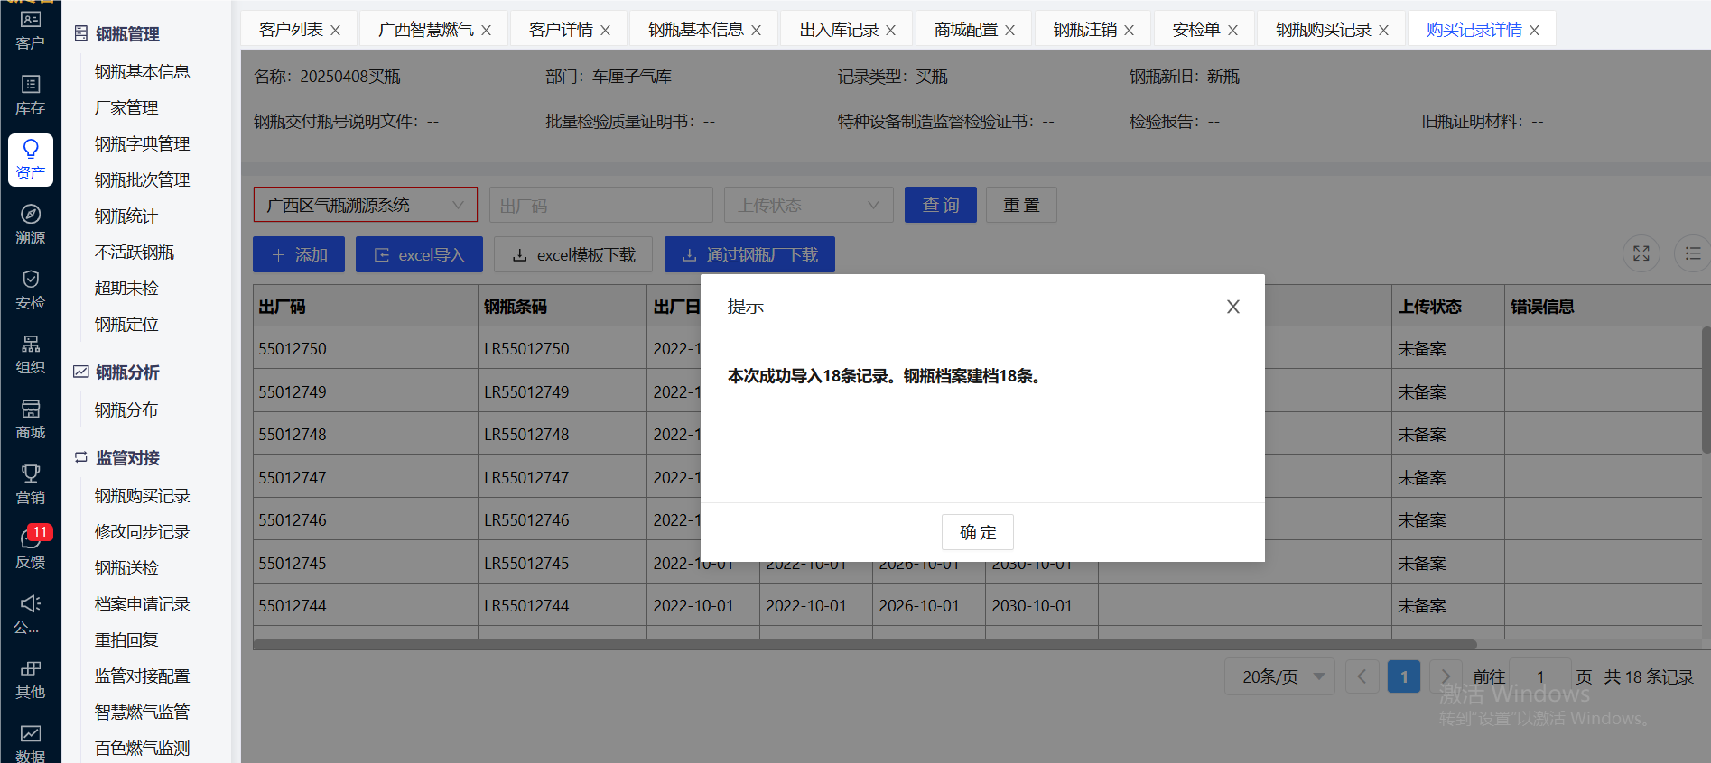1711x763 pixels.
Task: Open the 商城 store icon in sidebar
Action: pyautogui.click(x=30, y=418)
